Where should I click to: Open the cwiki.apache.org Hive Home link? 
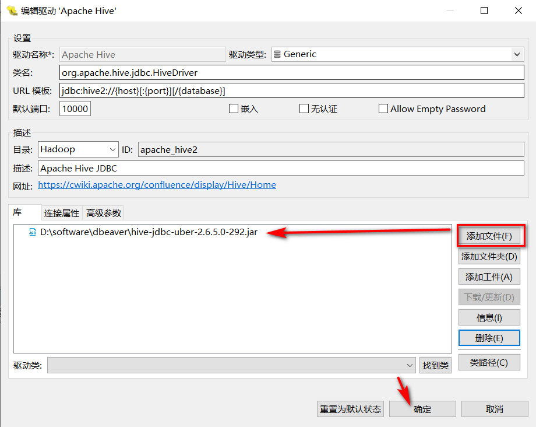coord(157,185)
